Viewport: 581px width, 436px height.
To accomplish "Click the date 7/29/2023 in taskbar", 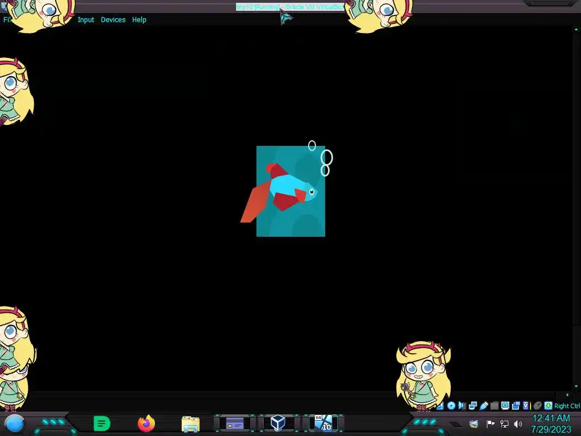I will [551, 429].
